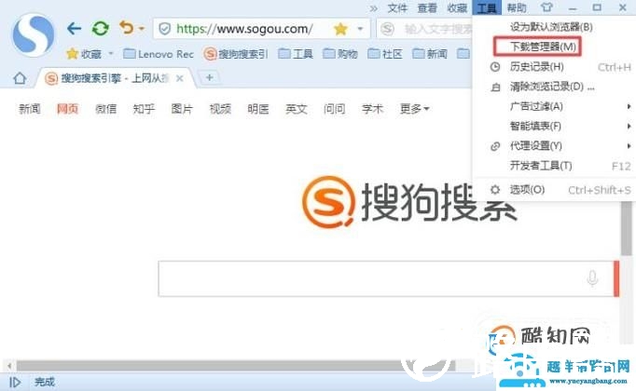The height and width of the screenshot is (391, 636).
Task: Click the 工具 menu in menu bar
Action: [x=487, y=7]
